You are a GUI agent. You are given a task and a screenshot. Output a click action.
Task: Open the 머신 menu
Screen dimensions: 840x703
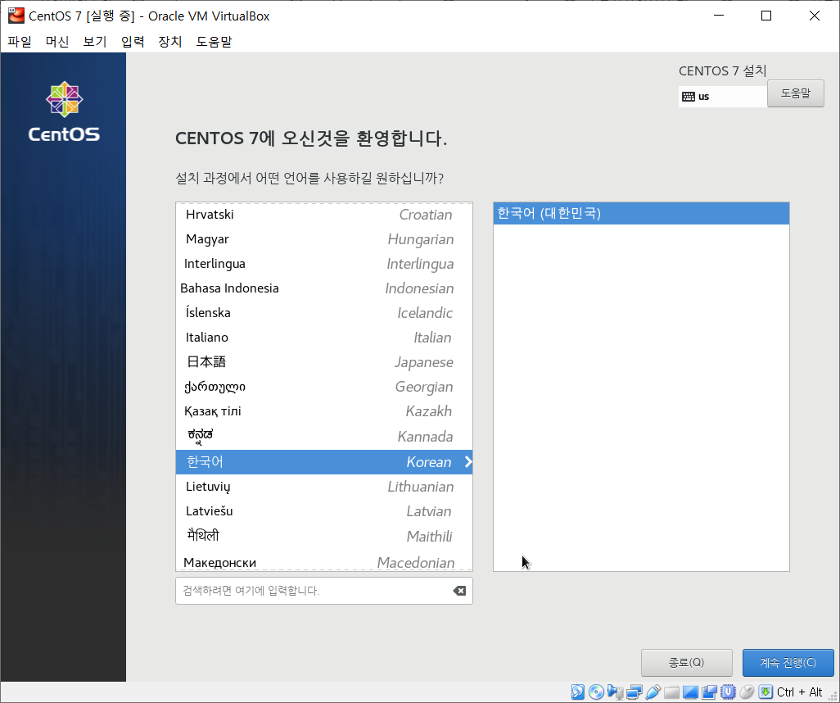pyautogui.click(x=57, y=41)
